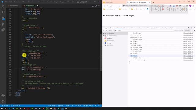The width and height of the screenshot is (196, 110).
Task: Switch to DevTools Application tab
Action: pyautogui.click(x=157, y=28)
